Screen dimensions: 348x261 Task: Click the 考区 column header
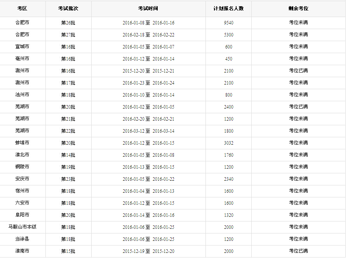click(22, 9)
